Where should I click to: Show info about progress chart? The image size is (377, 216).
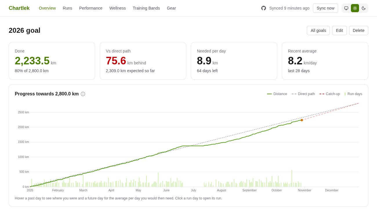(83, 94)
